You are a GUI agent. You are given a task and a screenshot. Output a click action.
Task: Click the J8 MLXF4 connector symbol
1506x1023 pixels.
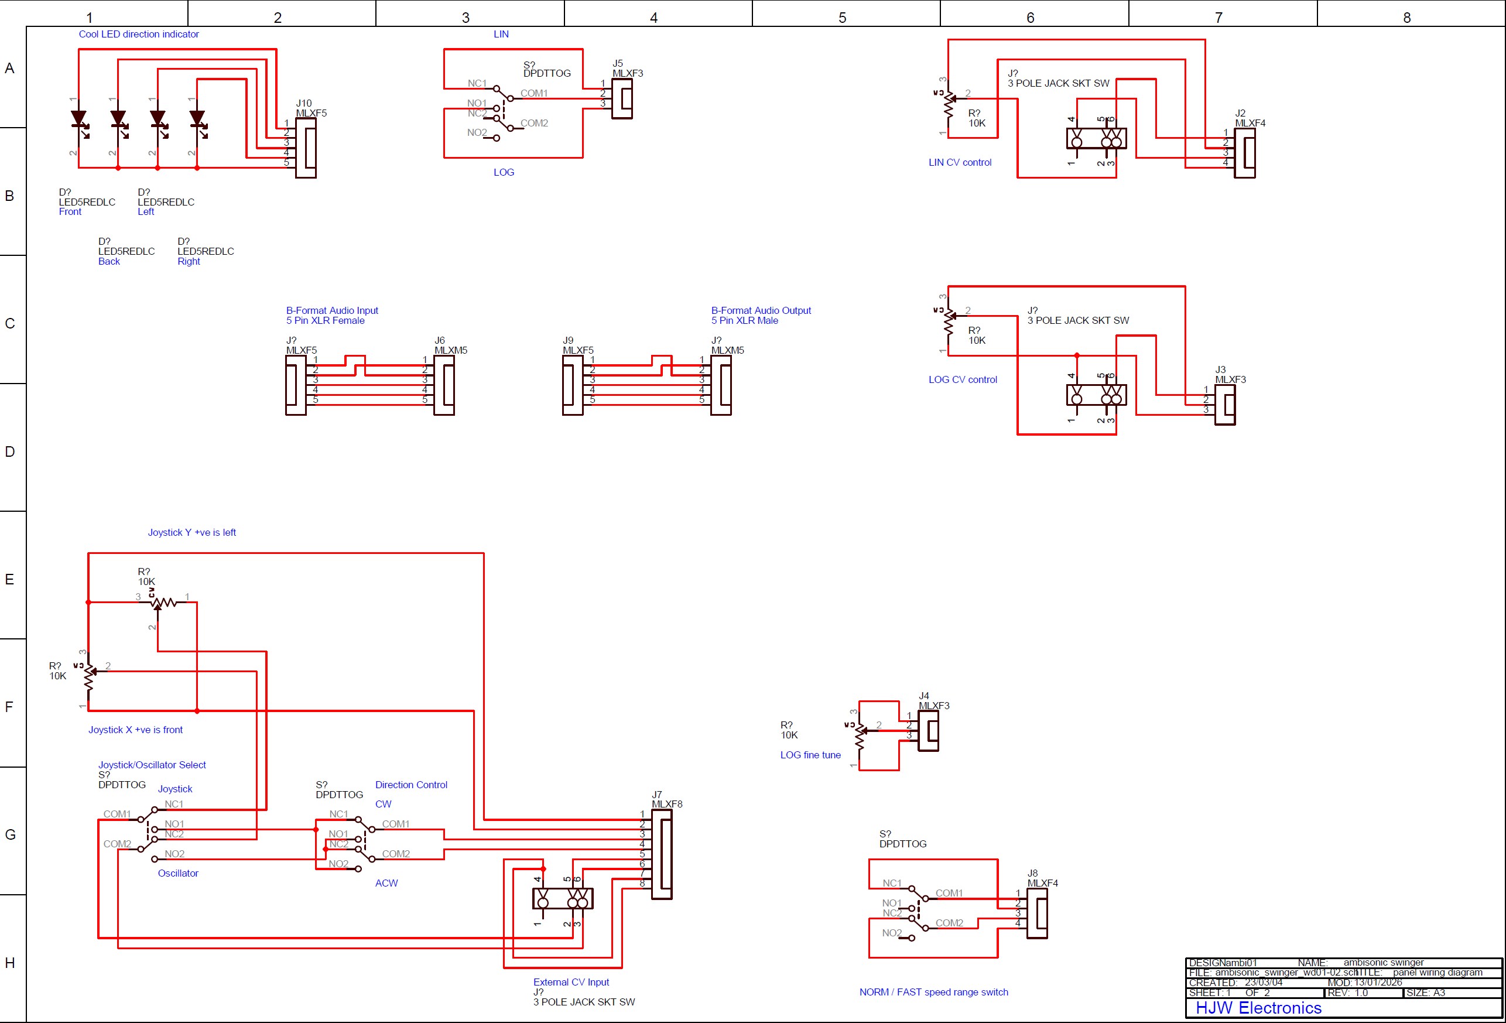(x=1038, y=913)
